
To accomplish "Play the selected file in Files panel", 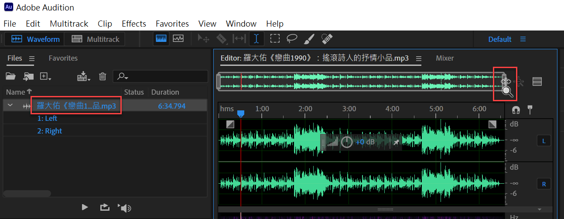I will (x=85, y=207).
